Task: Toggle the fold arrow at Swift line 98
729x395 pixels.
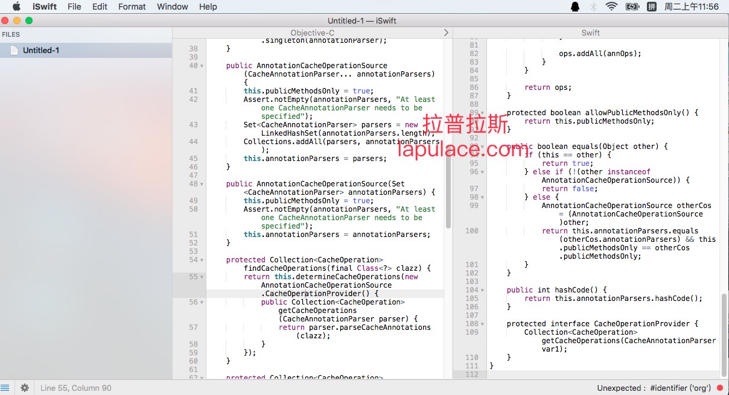Action: tap(482, 197)
